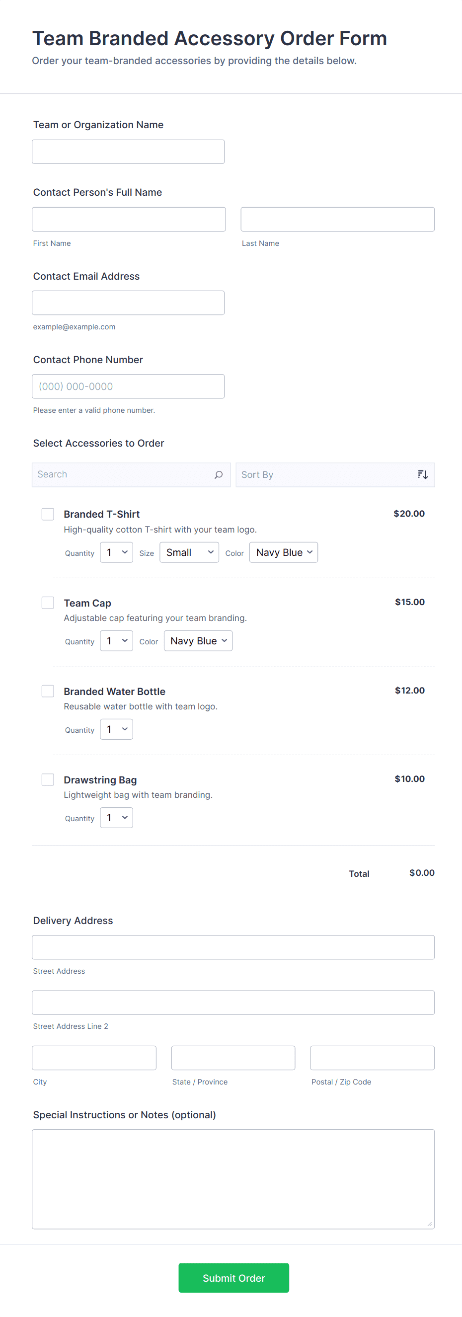462x1317 pixels.
Task: Open the Water Bottle quantity dropdown
Action: 117,730
